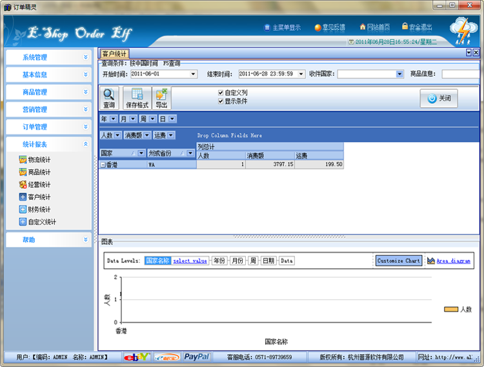Open the 月 field filter dropdown
484x367 pixels.
[x=133, y=119]
